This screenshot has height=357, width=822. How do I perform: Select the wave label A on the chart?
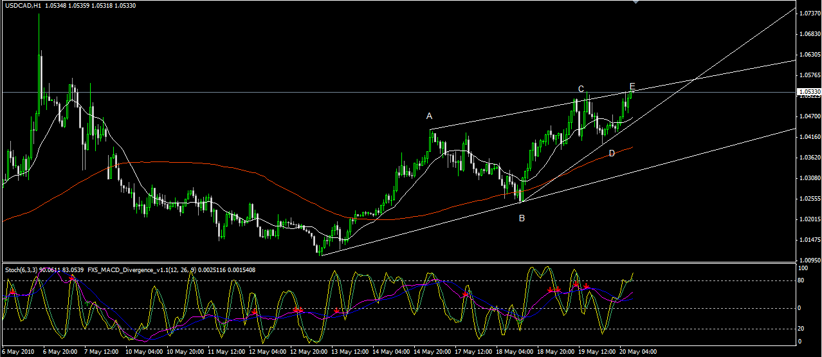point(429,116)
